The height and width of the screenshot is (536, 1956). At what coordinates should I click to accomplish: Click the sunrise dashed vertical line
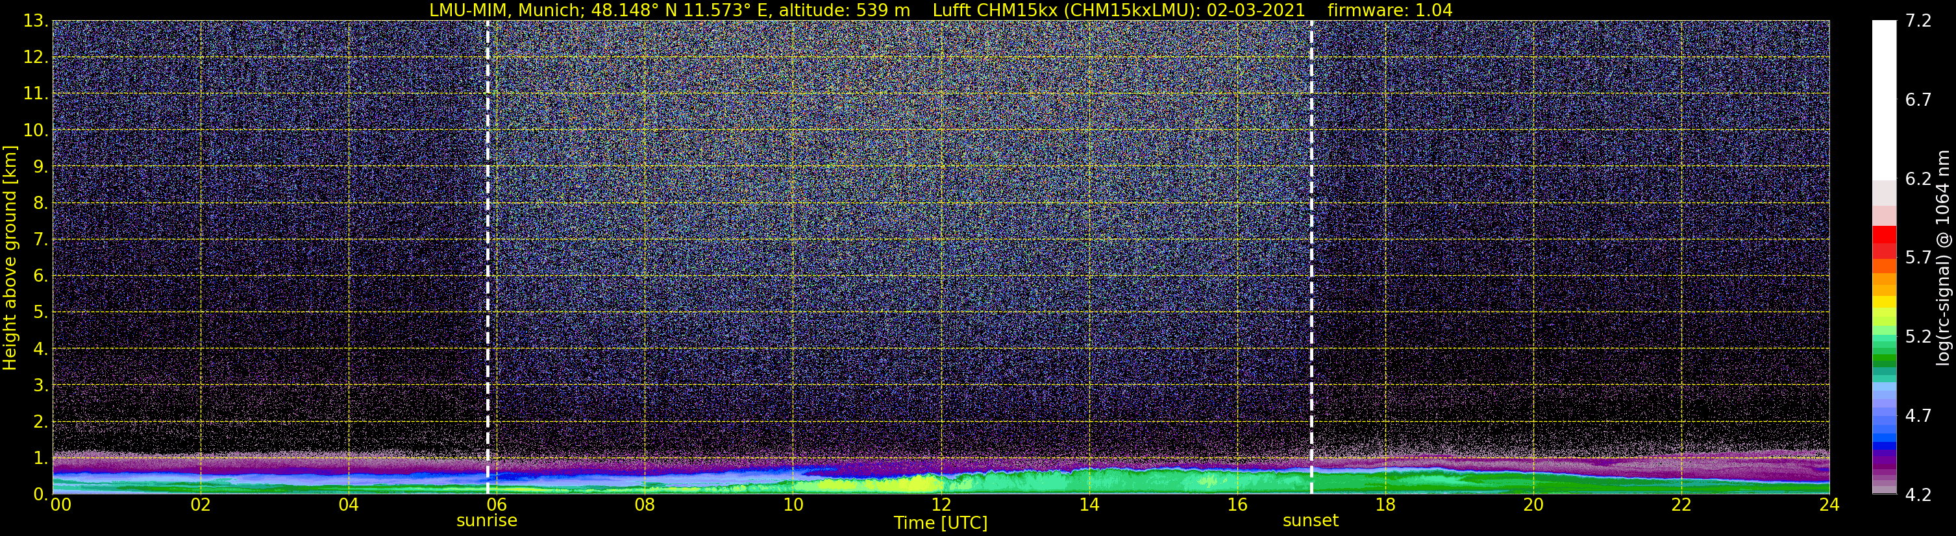pyautogui.click(x=488, y=258)
